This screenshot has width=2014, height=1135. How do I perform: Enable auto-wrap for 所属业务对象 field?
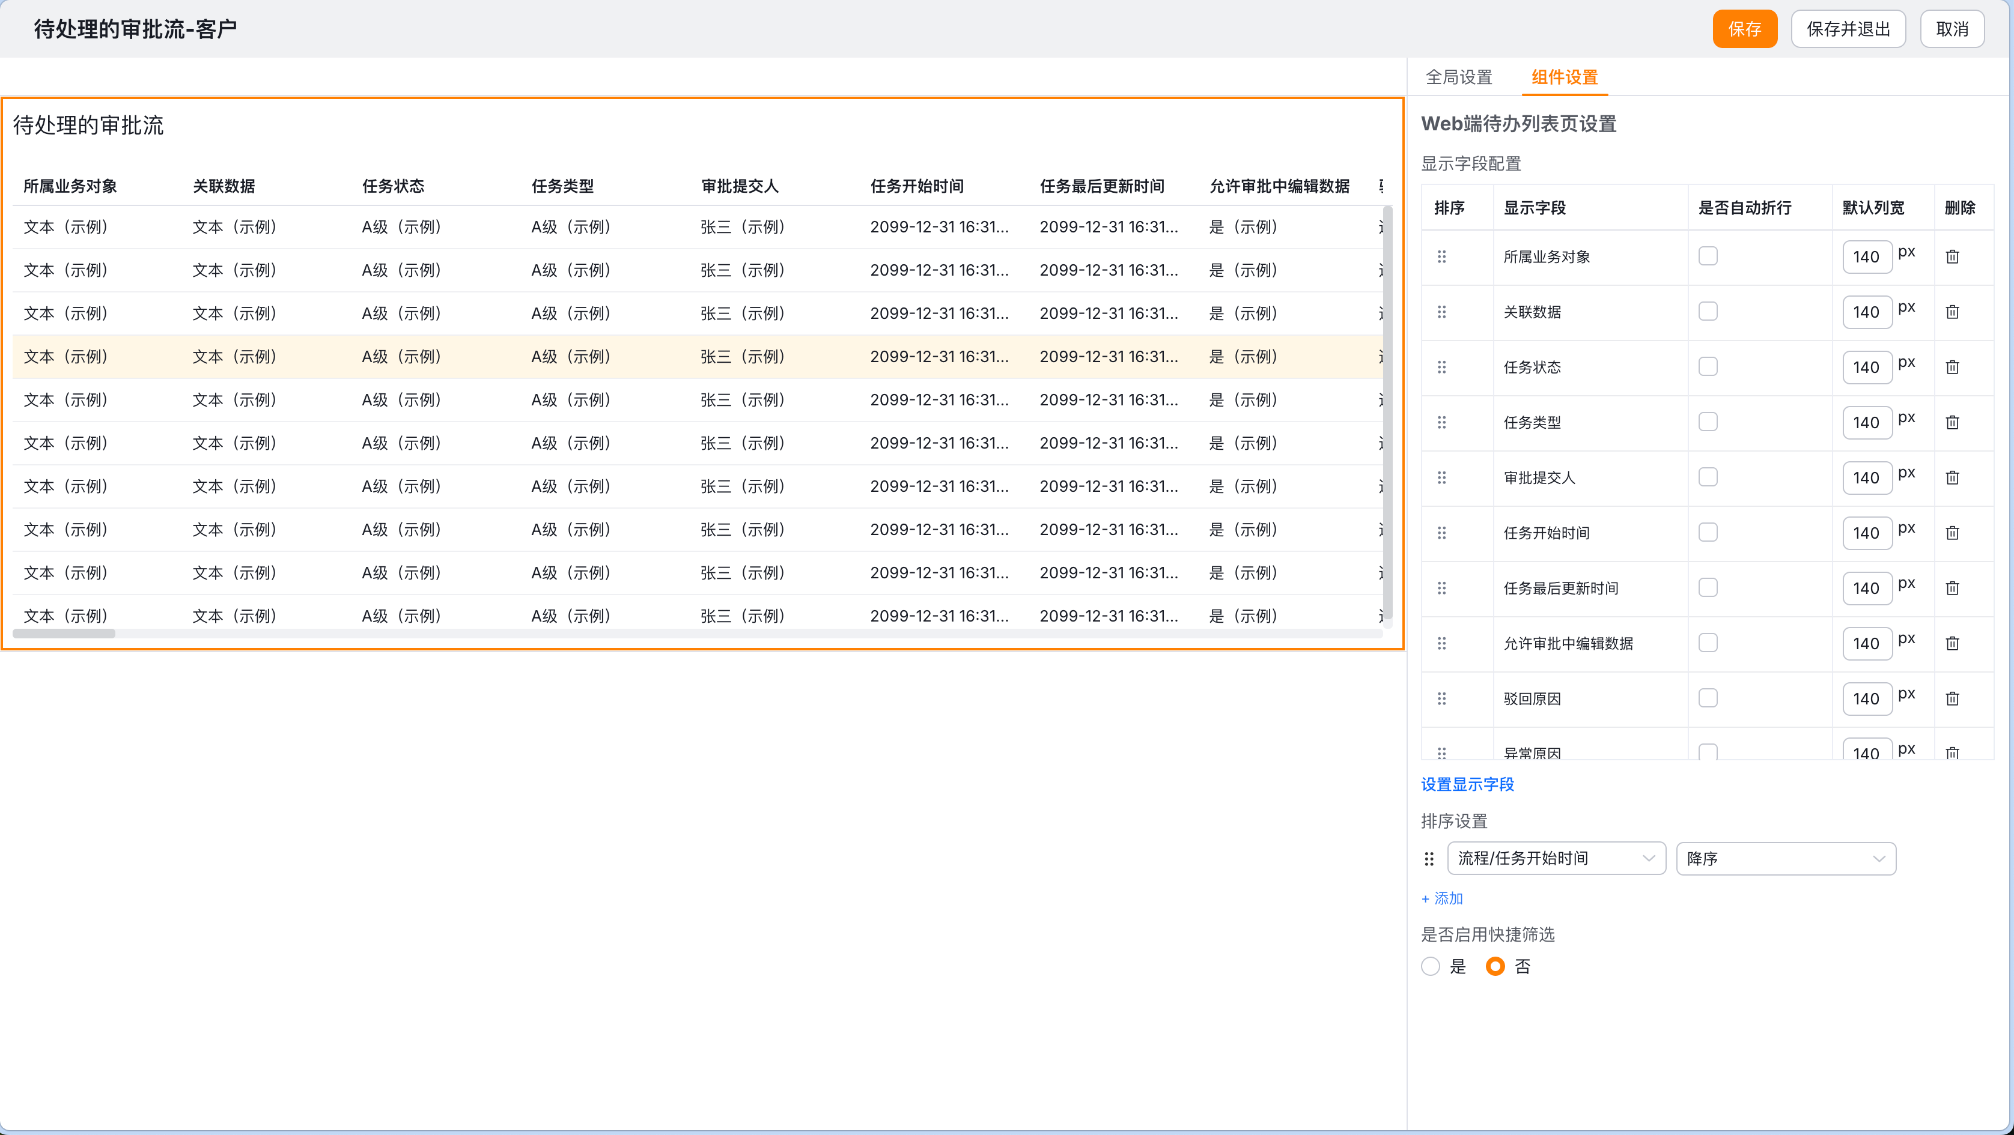pos(1708,256)
